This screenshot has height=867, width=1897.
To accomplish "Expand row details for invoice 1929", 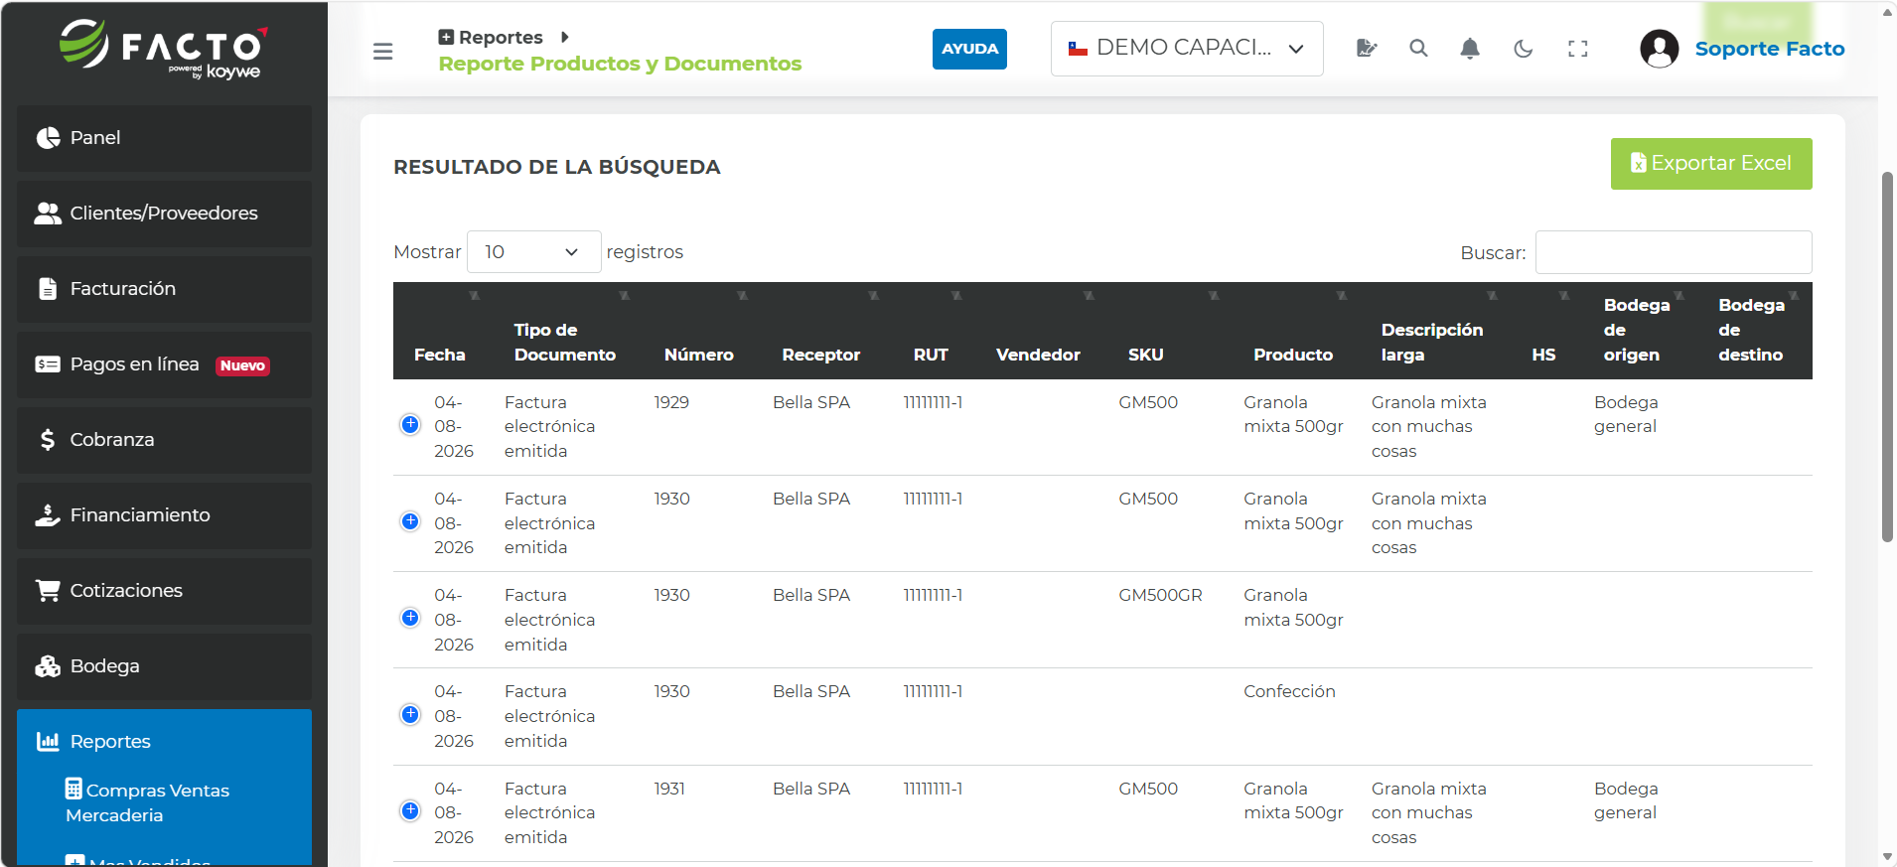I will click(410, 425).
